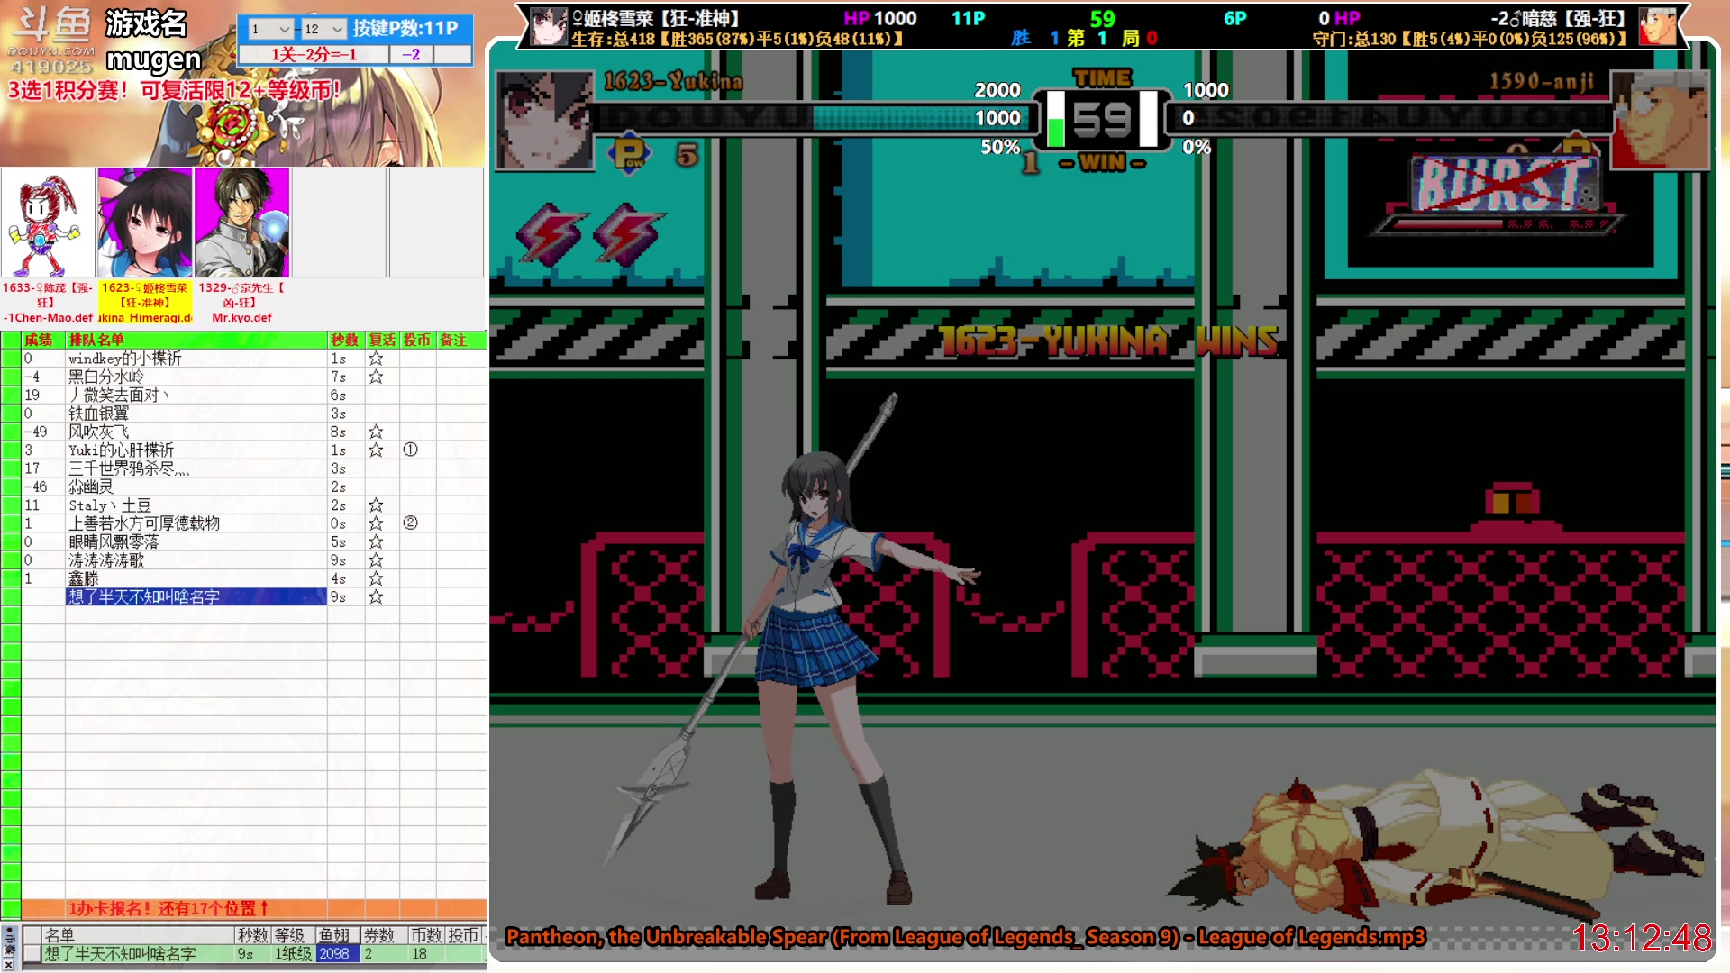Click the revive star for 黑白分水岭
Image resolution: width=1730 pixels, height=973 pixels.
tap(376, 377)
